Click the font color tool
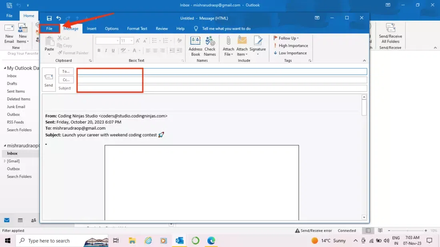This screenshot has height=247, width=440. (134, 50)
